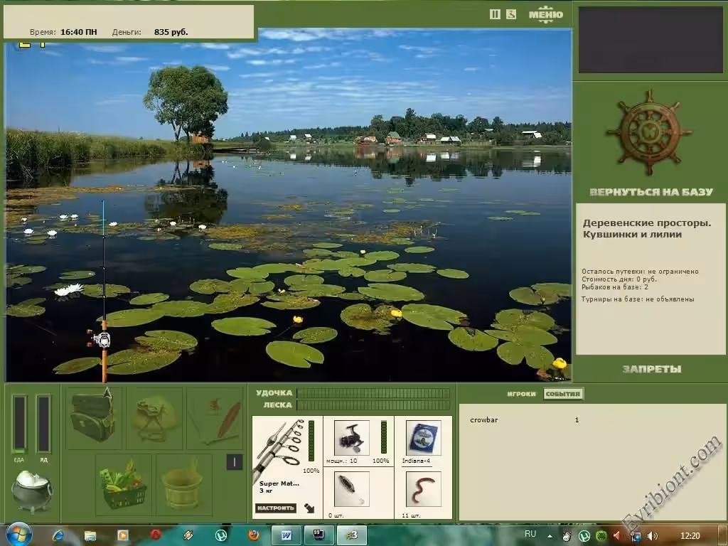The height and width of the screenshot is (546, 728).
Task: Switch to the ИГРОКИ tab
Action: [x=521, y=394]
